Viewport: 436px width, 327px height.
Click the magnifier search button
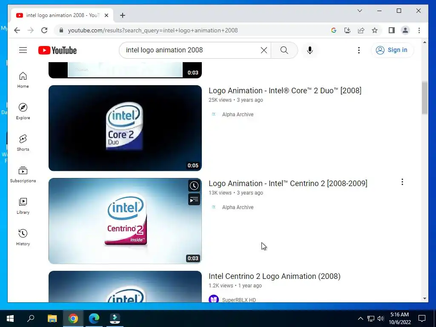point(284,50)
